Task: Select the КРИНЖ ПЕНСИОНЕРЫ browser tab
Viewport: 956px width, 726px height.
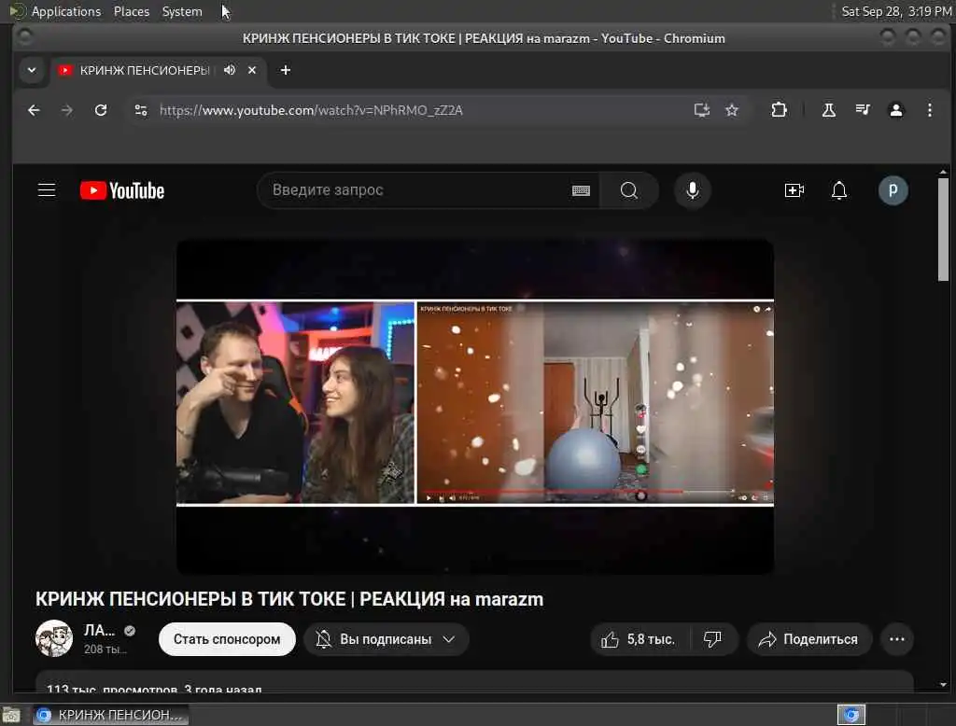Action: point(157,70)
